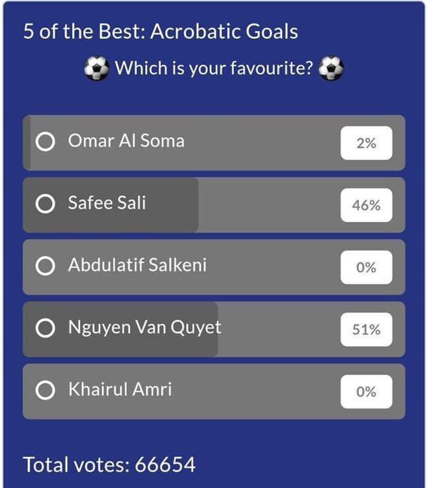Click the soccer ball icon left of question
This screenshot has width=427, height=488.
click(x=97, y=68)
